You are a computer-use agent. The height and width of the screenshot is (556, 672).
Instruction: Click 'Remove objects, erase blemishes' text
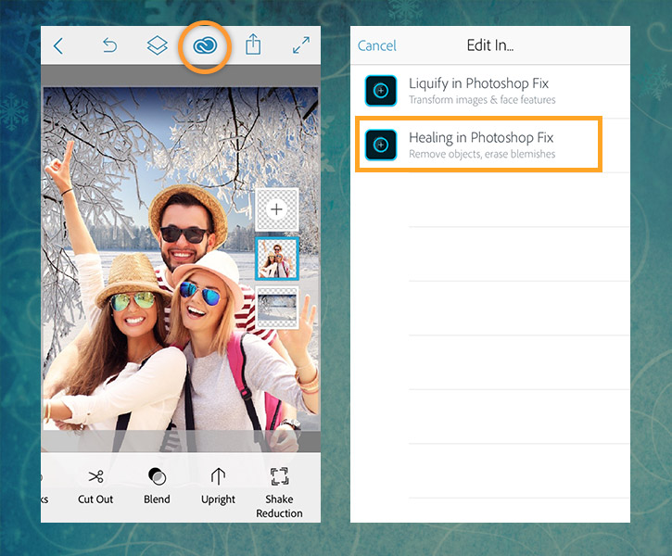(482, 154)
